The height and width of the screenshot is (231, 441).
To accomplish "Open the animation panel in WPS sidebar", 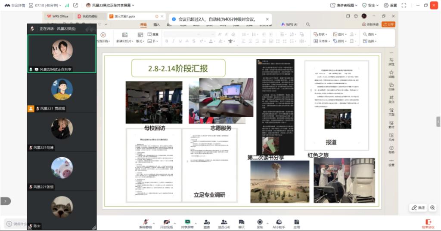I will [391, 75].
